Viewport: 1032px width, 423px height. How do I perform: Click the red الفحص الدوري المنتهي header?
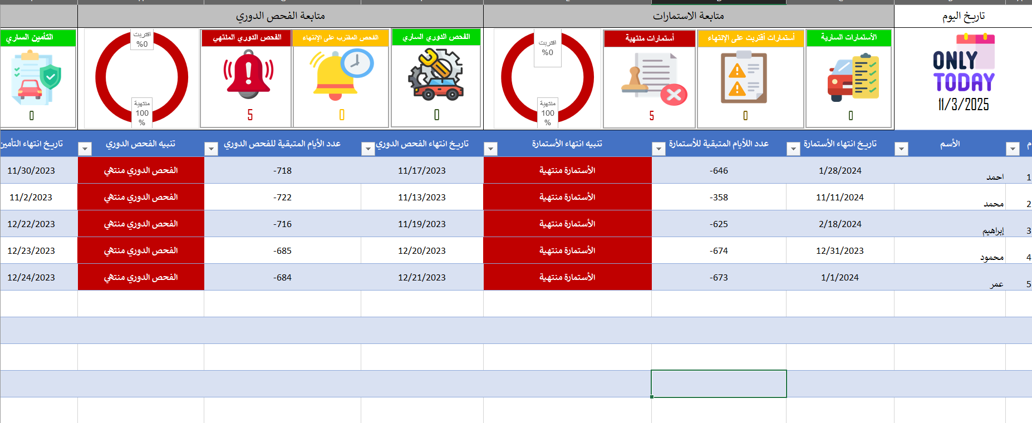click(x=247, y=38)
